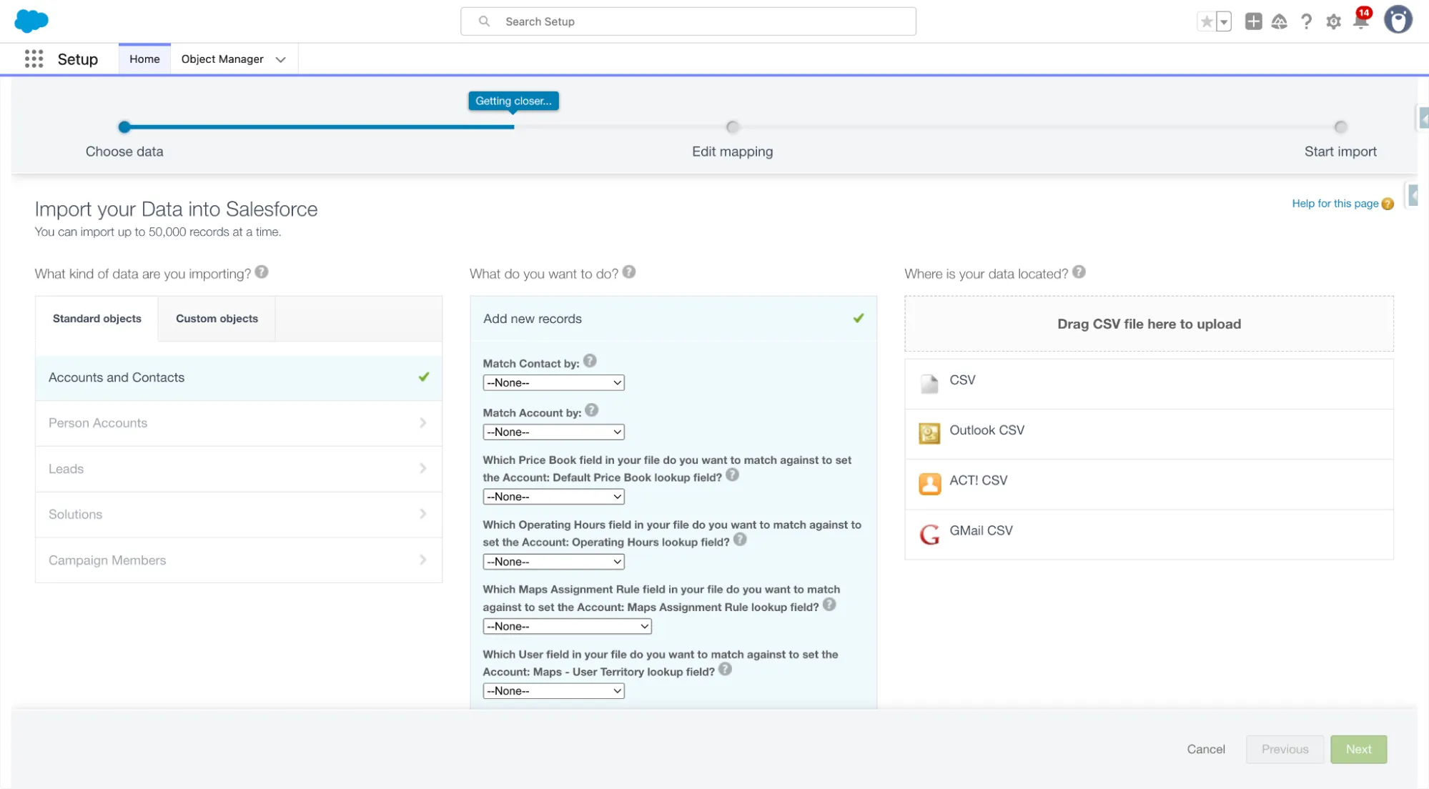This screenshot has width=1429, height=789.
Task: Select the Outlook CSV source
Action: point(987,430)
